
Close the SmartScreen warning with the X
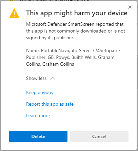pos(130,7)
